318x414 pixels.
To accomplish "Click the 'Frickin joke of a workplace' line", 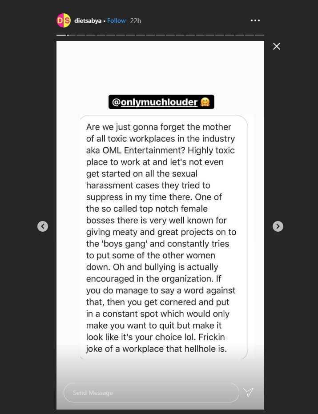I will pyautogui.click(x=157, y=349).
